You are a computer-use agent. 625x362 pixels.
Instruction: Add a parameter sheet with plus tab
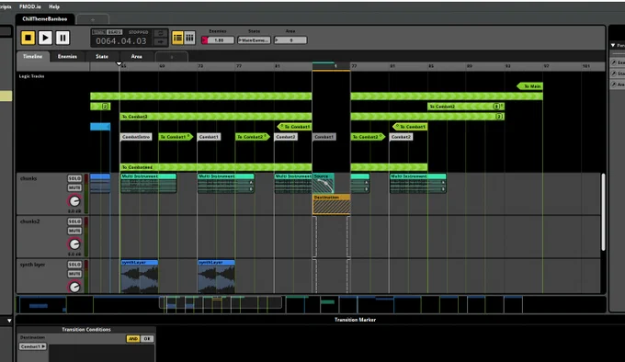171,57
